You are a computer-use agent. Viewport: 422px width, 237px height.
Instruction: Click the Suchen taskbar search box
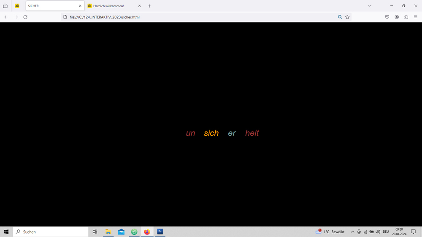click(x=51, y=232)
